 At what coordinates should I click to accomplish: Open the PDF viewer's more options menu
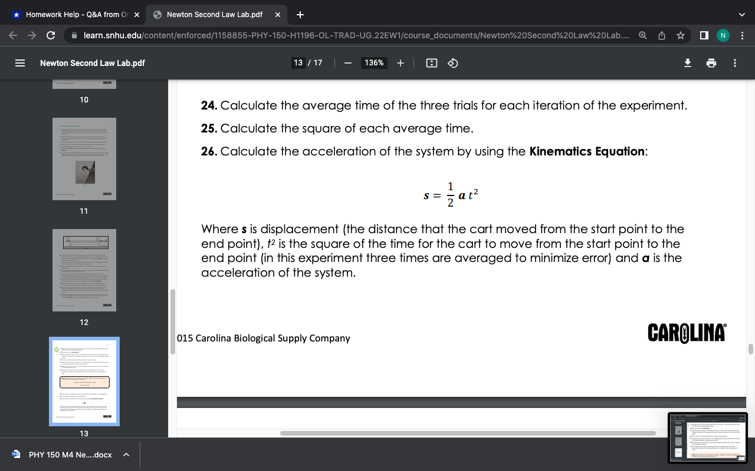[735, 63]
